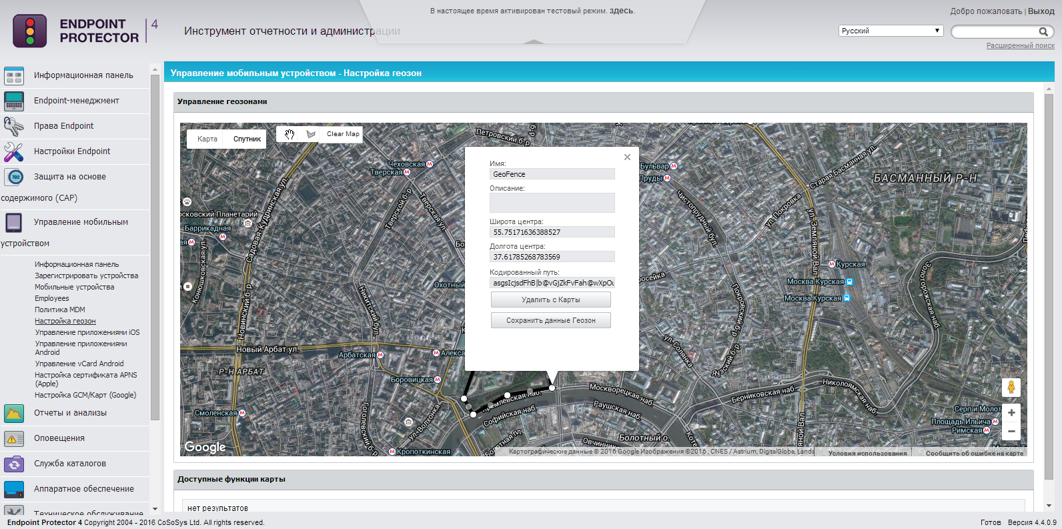Open Отчеты и анализы section icon
The width and height of the screenshot is (1062, 529).
point(14,414)
